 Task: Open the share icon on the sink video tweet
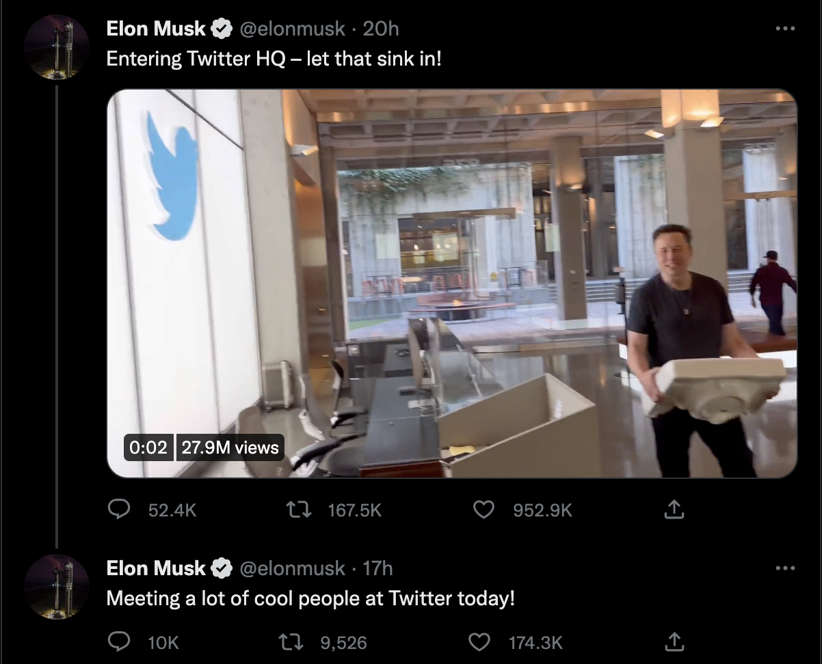coord(674,510)
